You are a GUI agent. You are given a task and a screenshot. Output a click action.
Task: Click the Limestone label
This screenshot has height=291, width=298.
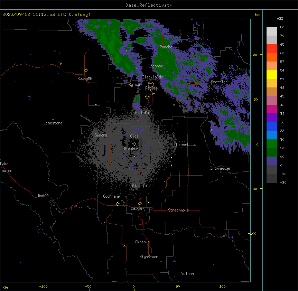click(53, 123)
